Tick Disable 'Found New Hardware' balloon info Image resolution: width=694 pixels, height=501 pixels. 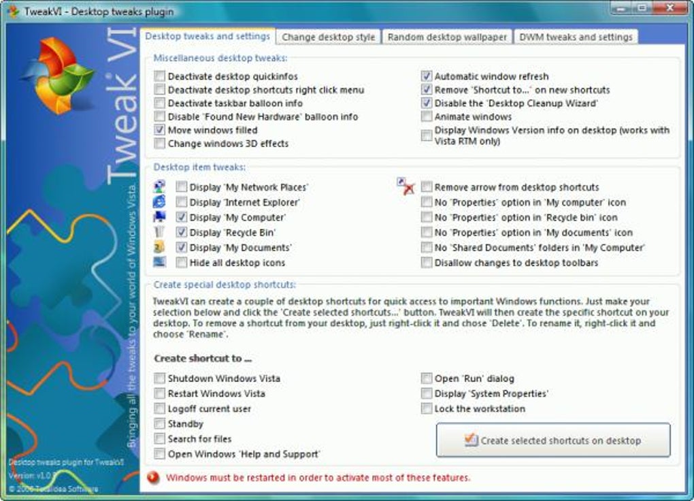click(x=160, y=116)
